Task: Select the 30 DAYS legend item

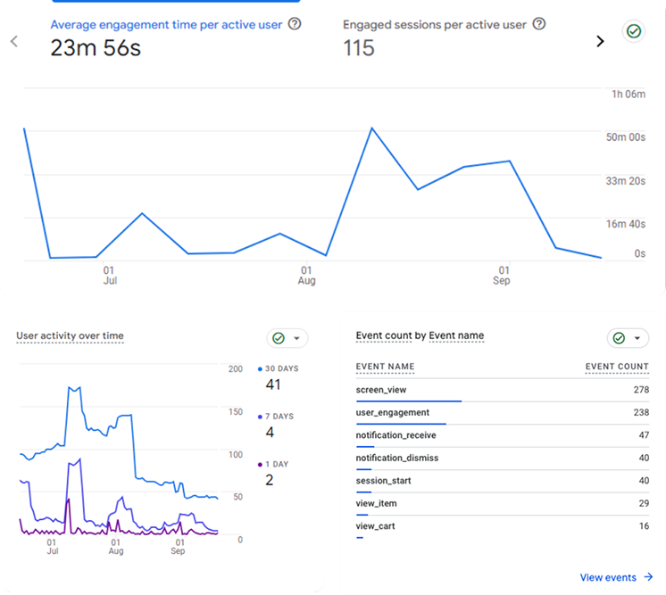Action: coord(280,368)
